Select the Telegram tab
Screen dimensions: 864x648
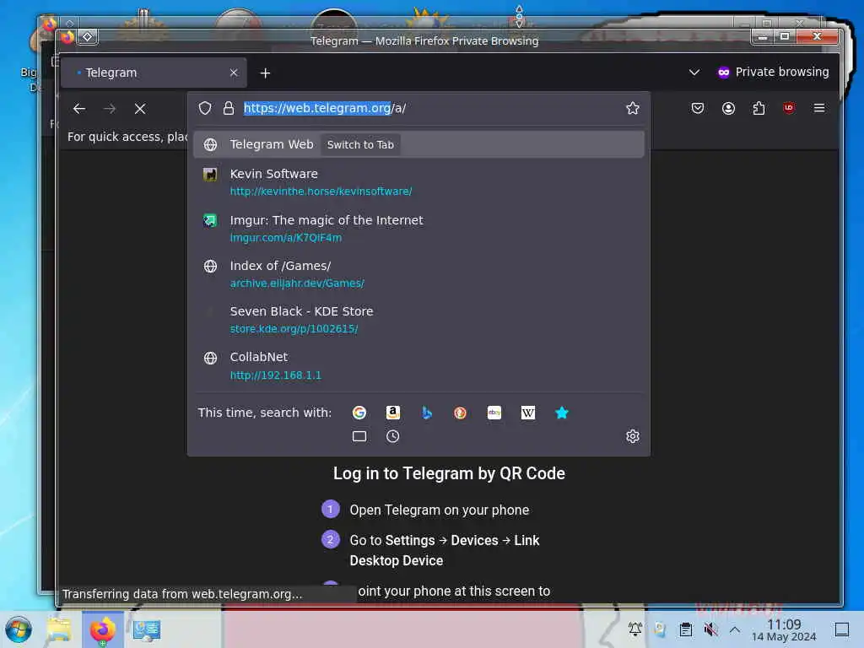154,73
